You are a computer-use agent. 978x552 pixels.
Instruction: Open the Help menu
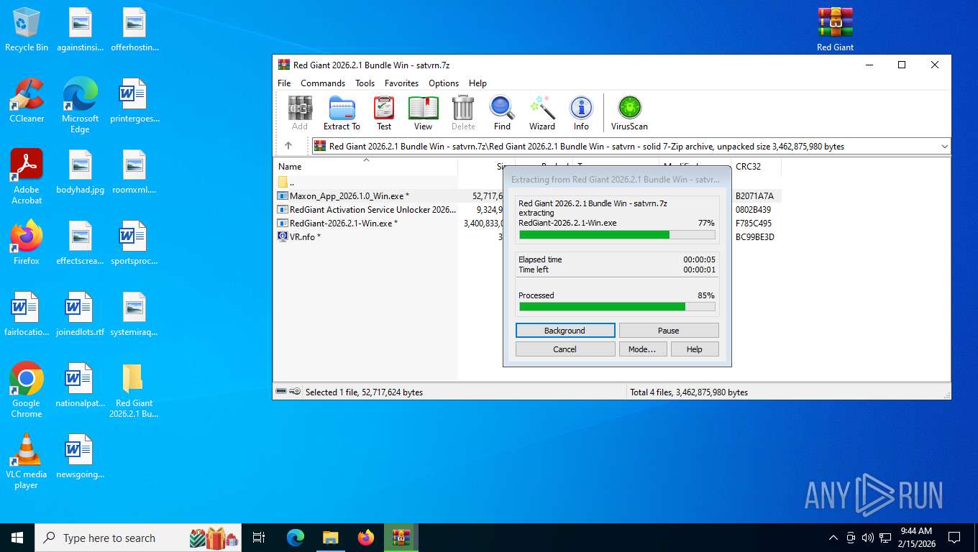pyautogui.click(x=477, y=83)
